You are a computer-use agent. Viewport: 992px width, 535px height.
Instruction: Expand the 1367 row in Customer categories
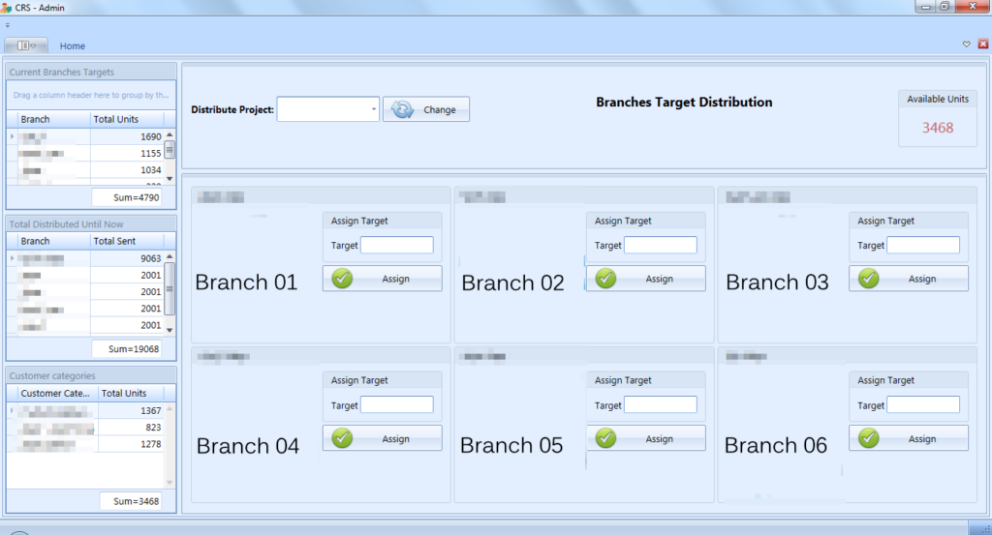click(12, 410)
